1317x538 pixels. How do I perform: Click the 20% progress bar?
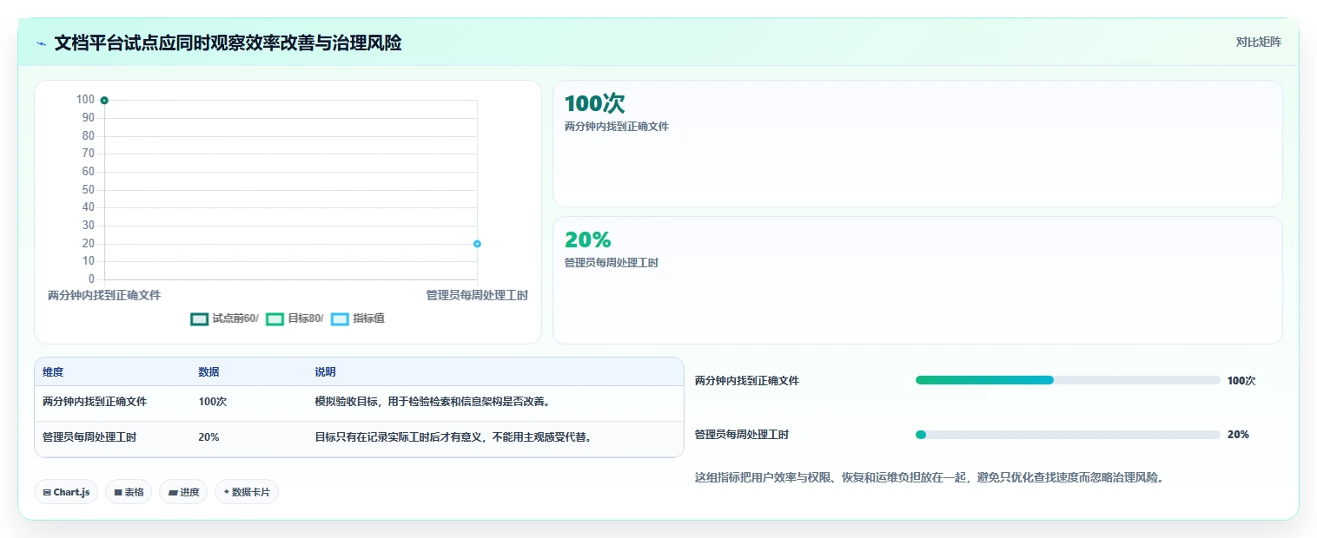(x=1068, y=435)
